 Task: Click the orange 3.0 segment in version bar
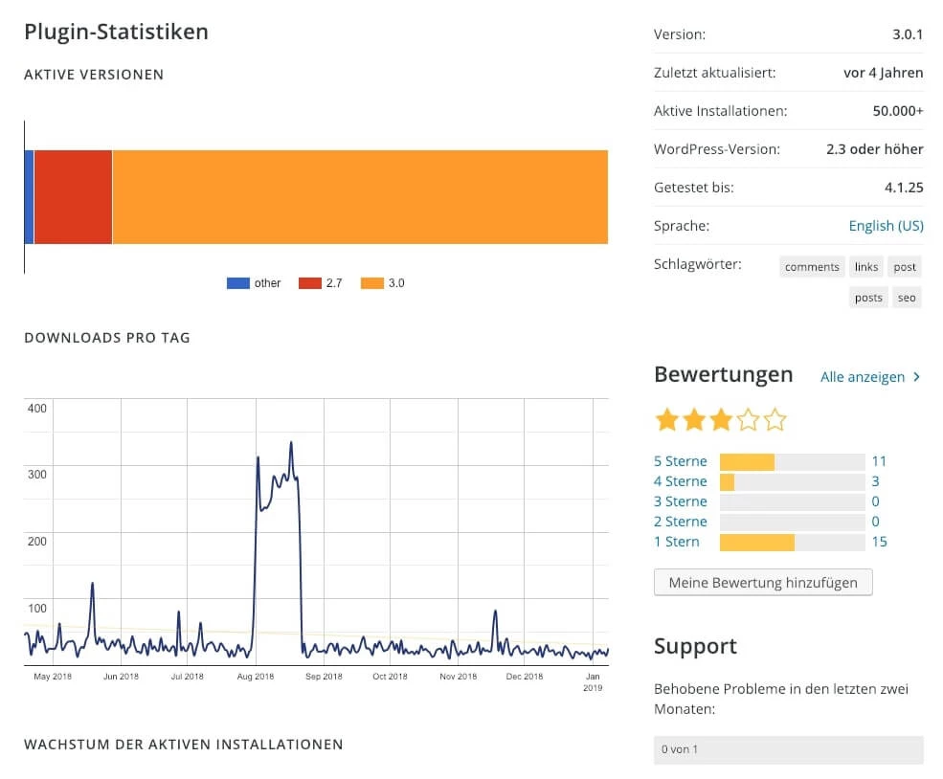click(359, 197)
